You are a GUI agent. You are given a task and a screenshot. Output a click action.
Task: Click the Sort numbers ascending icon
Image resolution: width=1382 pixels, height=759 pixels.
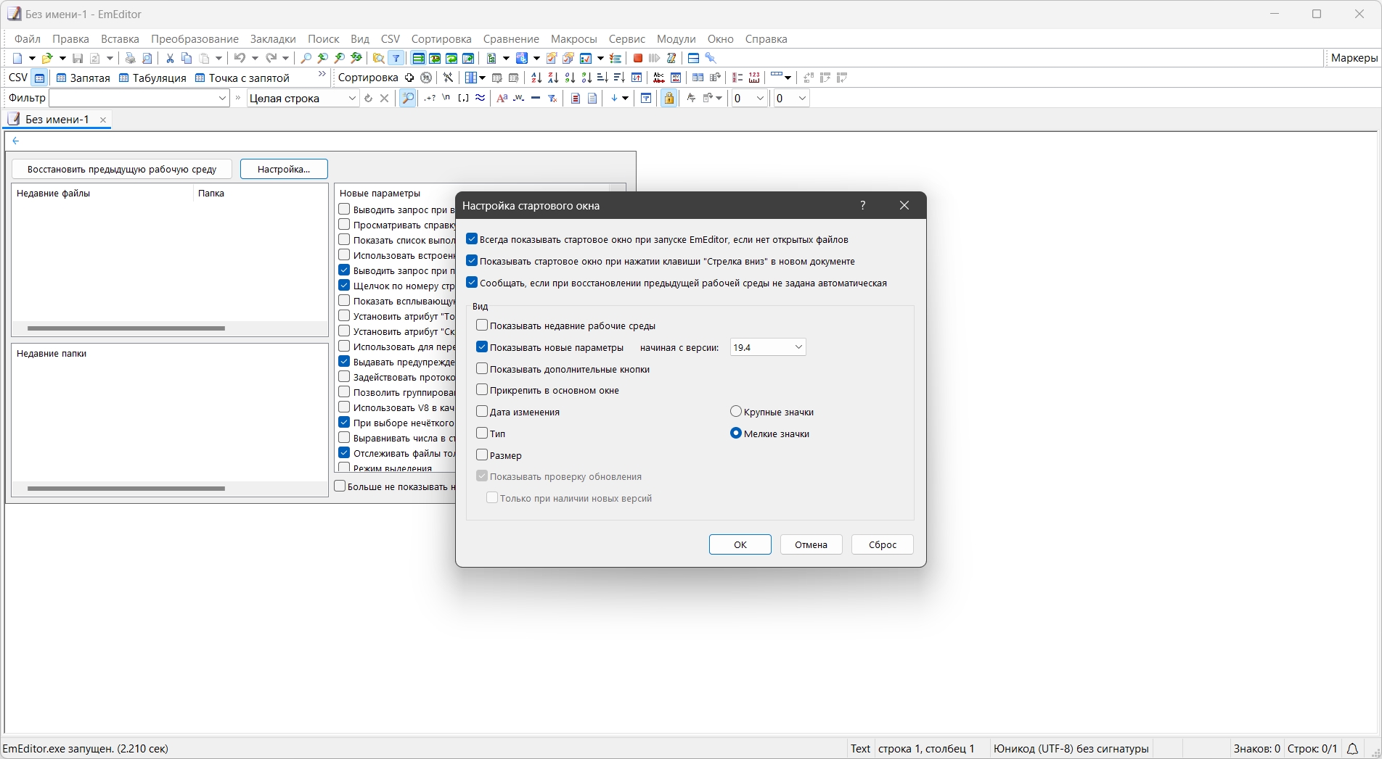(570, 78)
